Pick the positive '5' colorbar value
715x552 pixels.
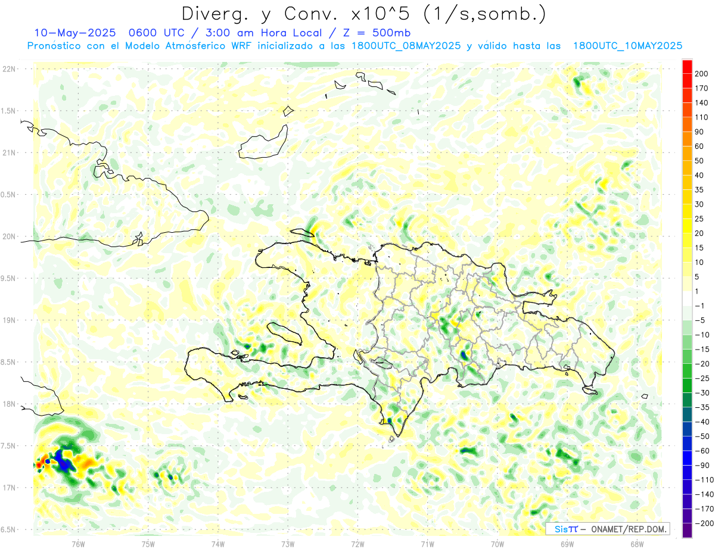click(x=697, y=277)
